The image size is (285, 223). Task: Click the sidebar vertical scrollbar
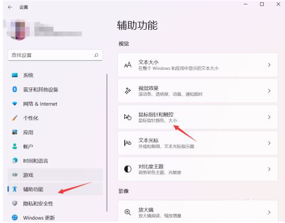point(107,143)
